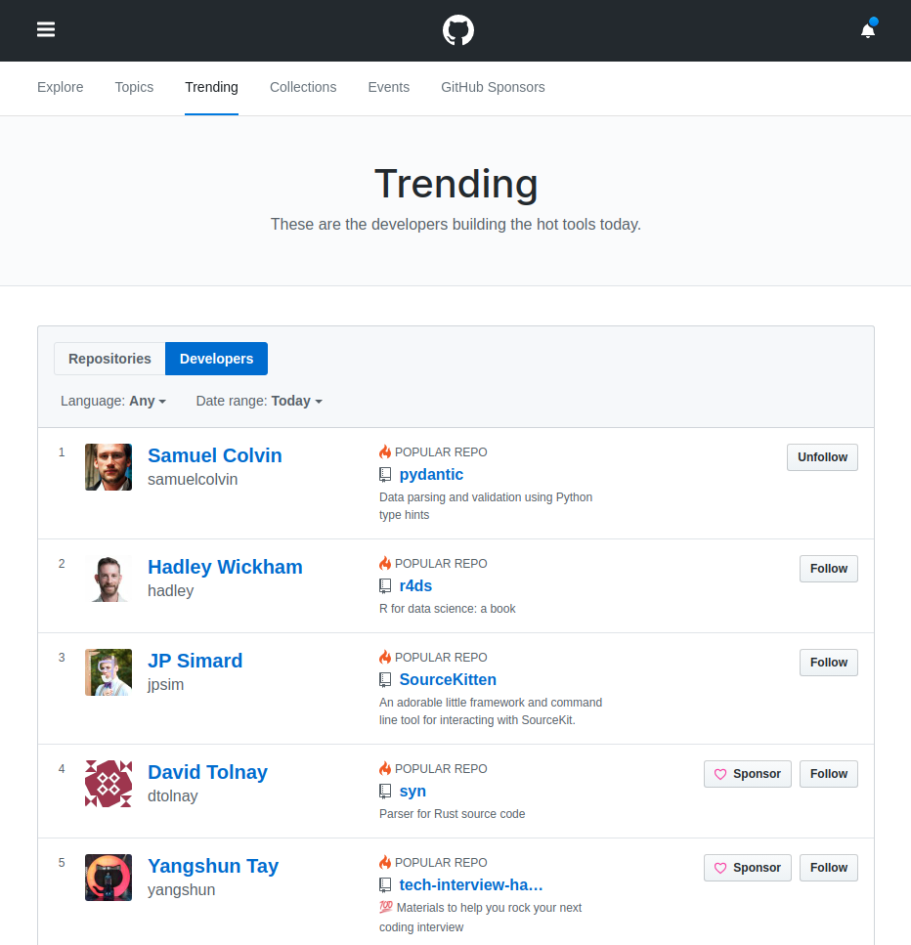The image size is (911, 945).
Task: Open Yangshun Tay's avatar image
Action: pos(108,878)
